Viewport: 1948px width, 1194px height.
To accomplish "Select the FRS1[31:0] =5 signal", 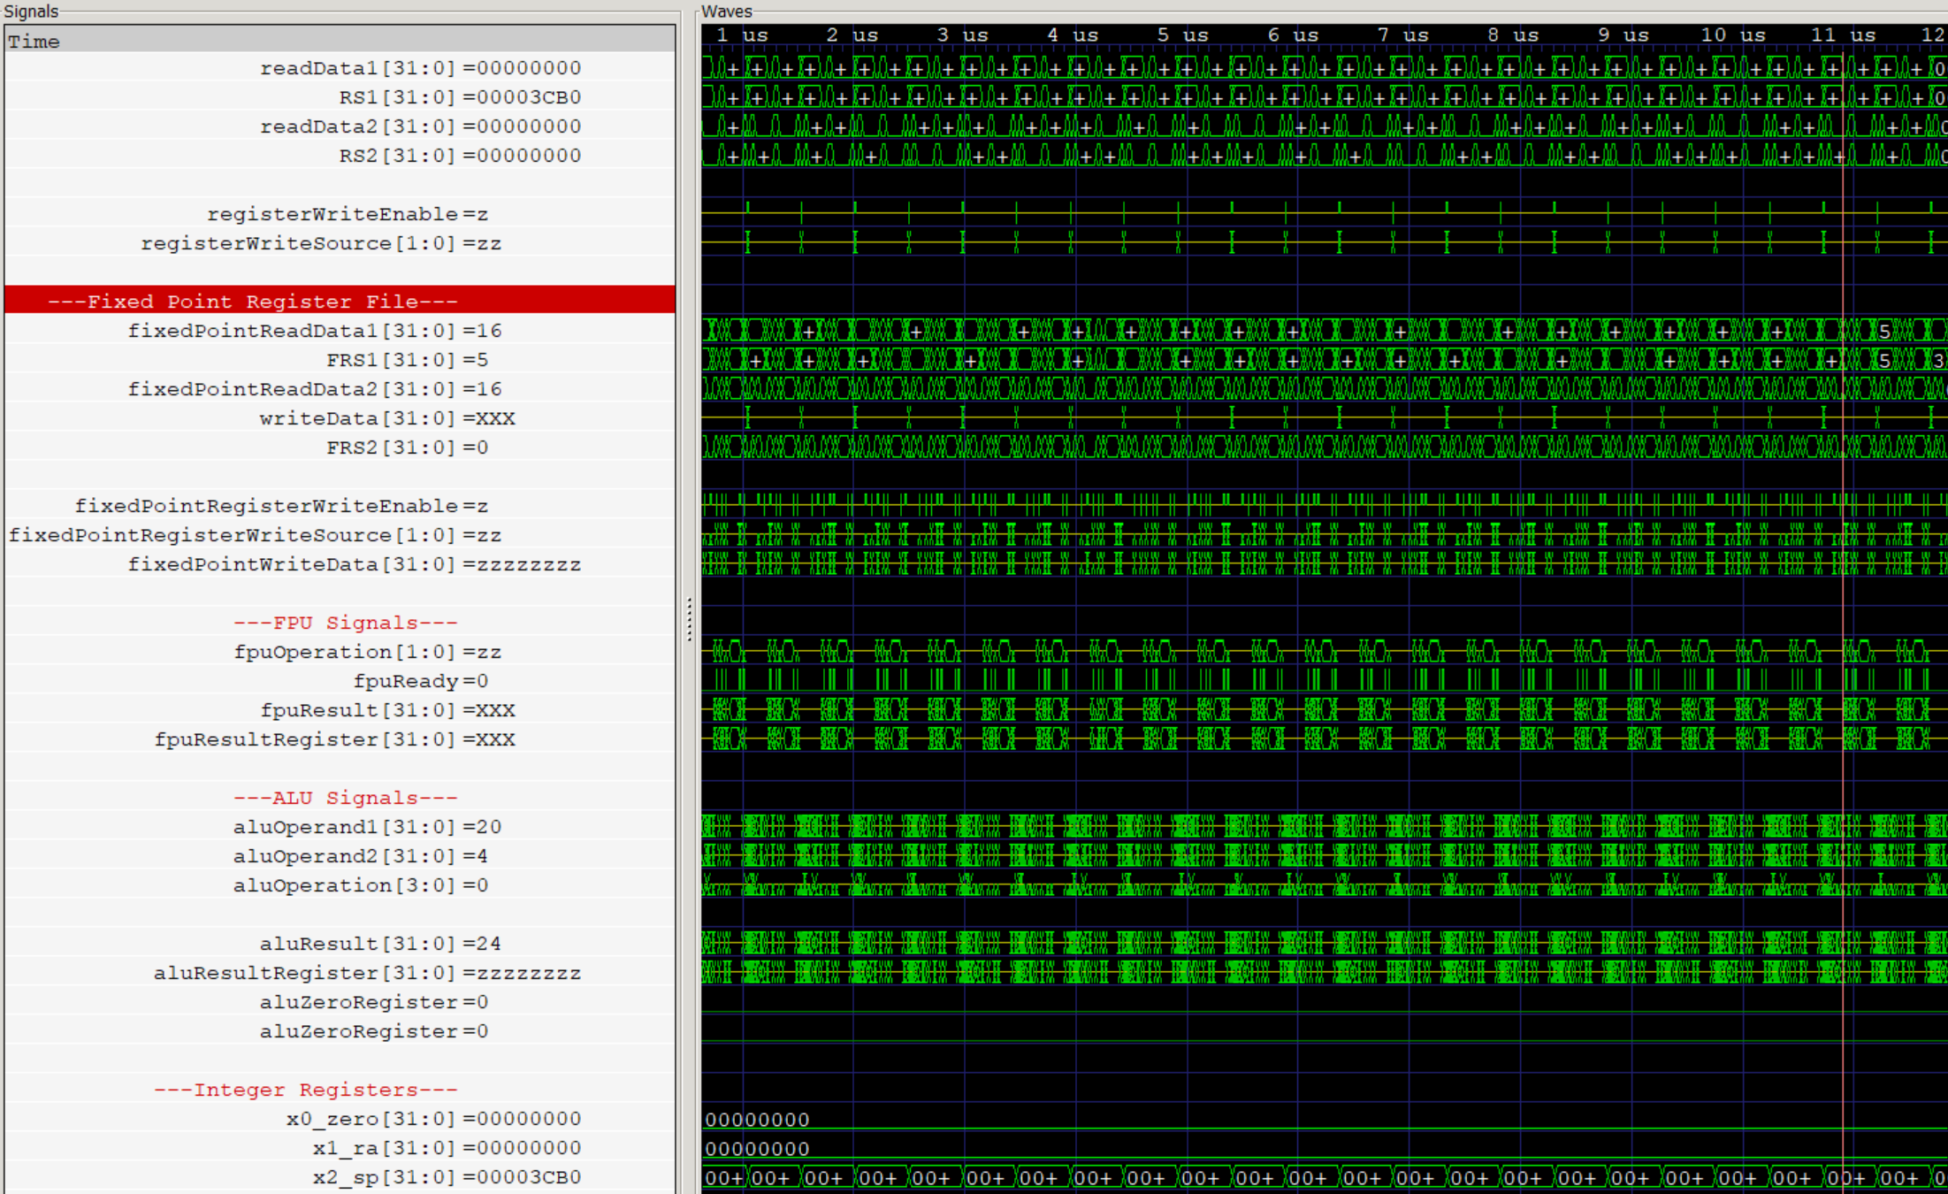I will 340,360.
